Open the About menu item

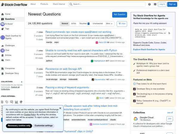[x=33, y=4]
